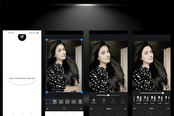The image size is (174, 116).
Task: Open the Sharpen triangle adjustment
Action: click(x=123, y=101)
